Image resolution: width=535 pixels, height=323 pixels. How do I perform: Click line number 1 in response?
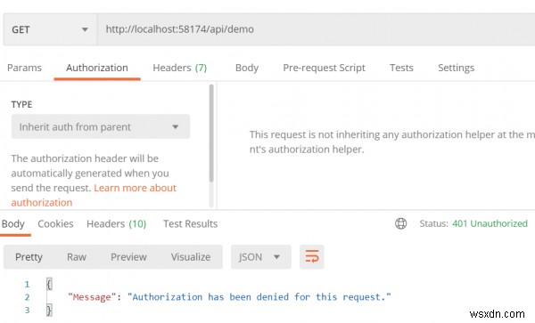[x=27, y=284]
